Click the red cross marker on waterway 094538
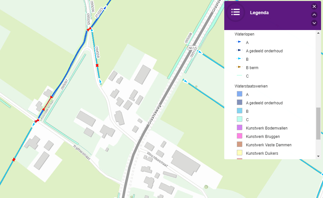The image size is (323, 198). [97, 65]
